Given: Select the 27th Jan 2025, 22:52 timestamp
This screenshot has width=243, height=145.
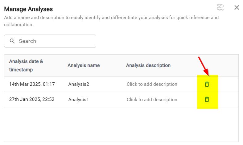Looking at the screenshot, I should [32, 100].
